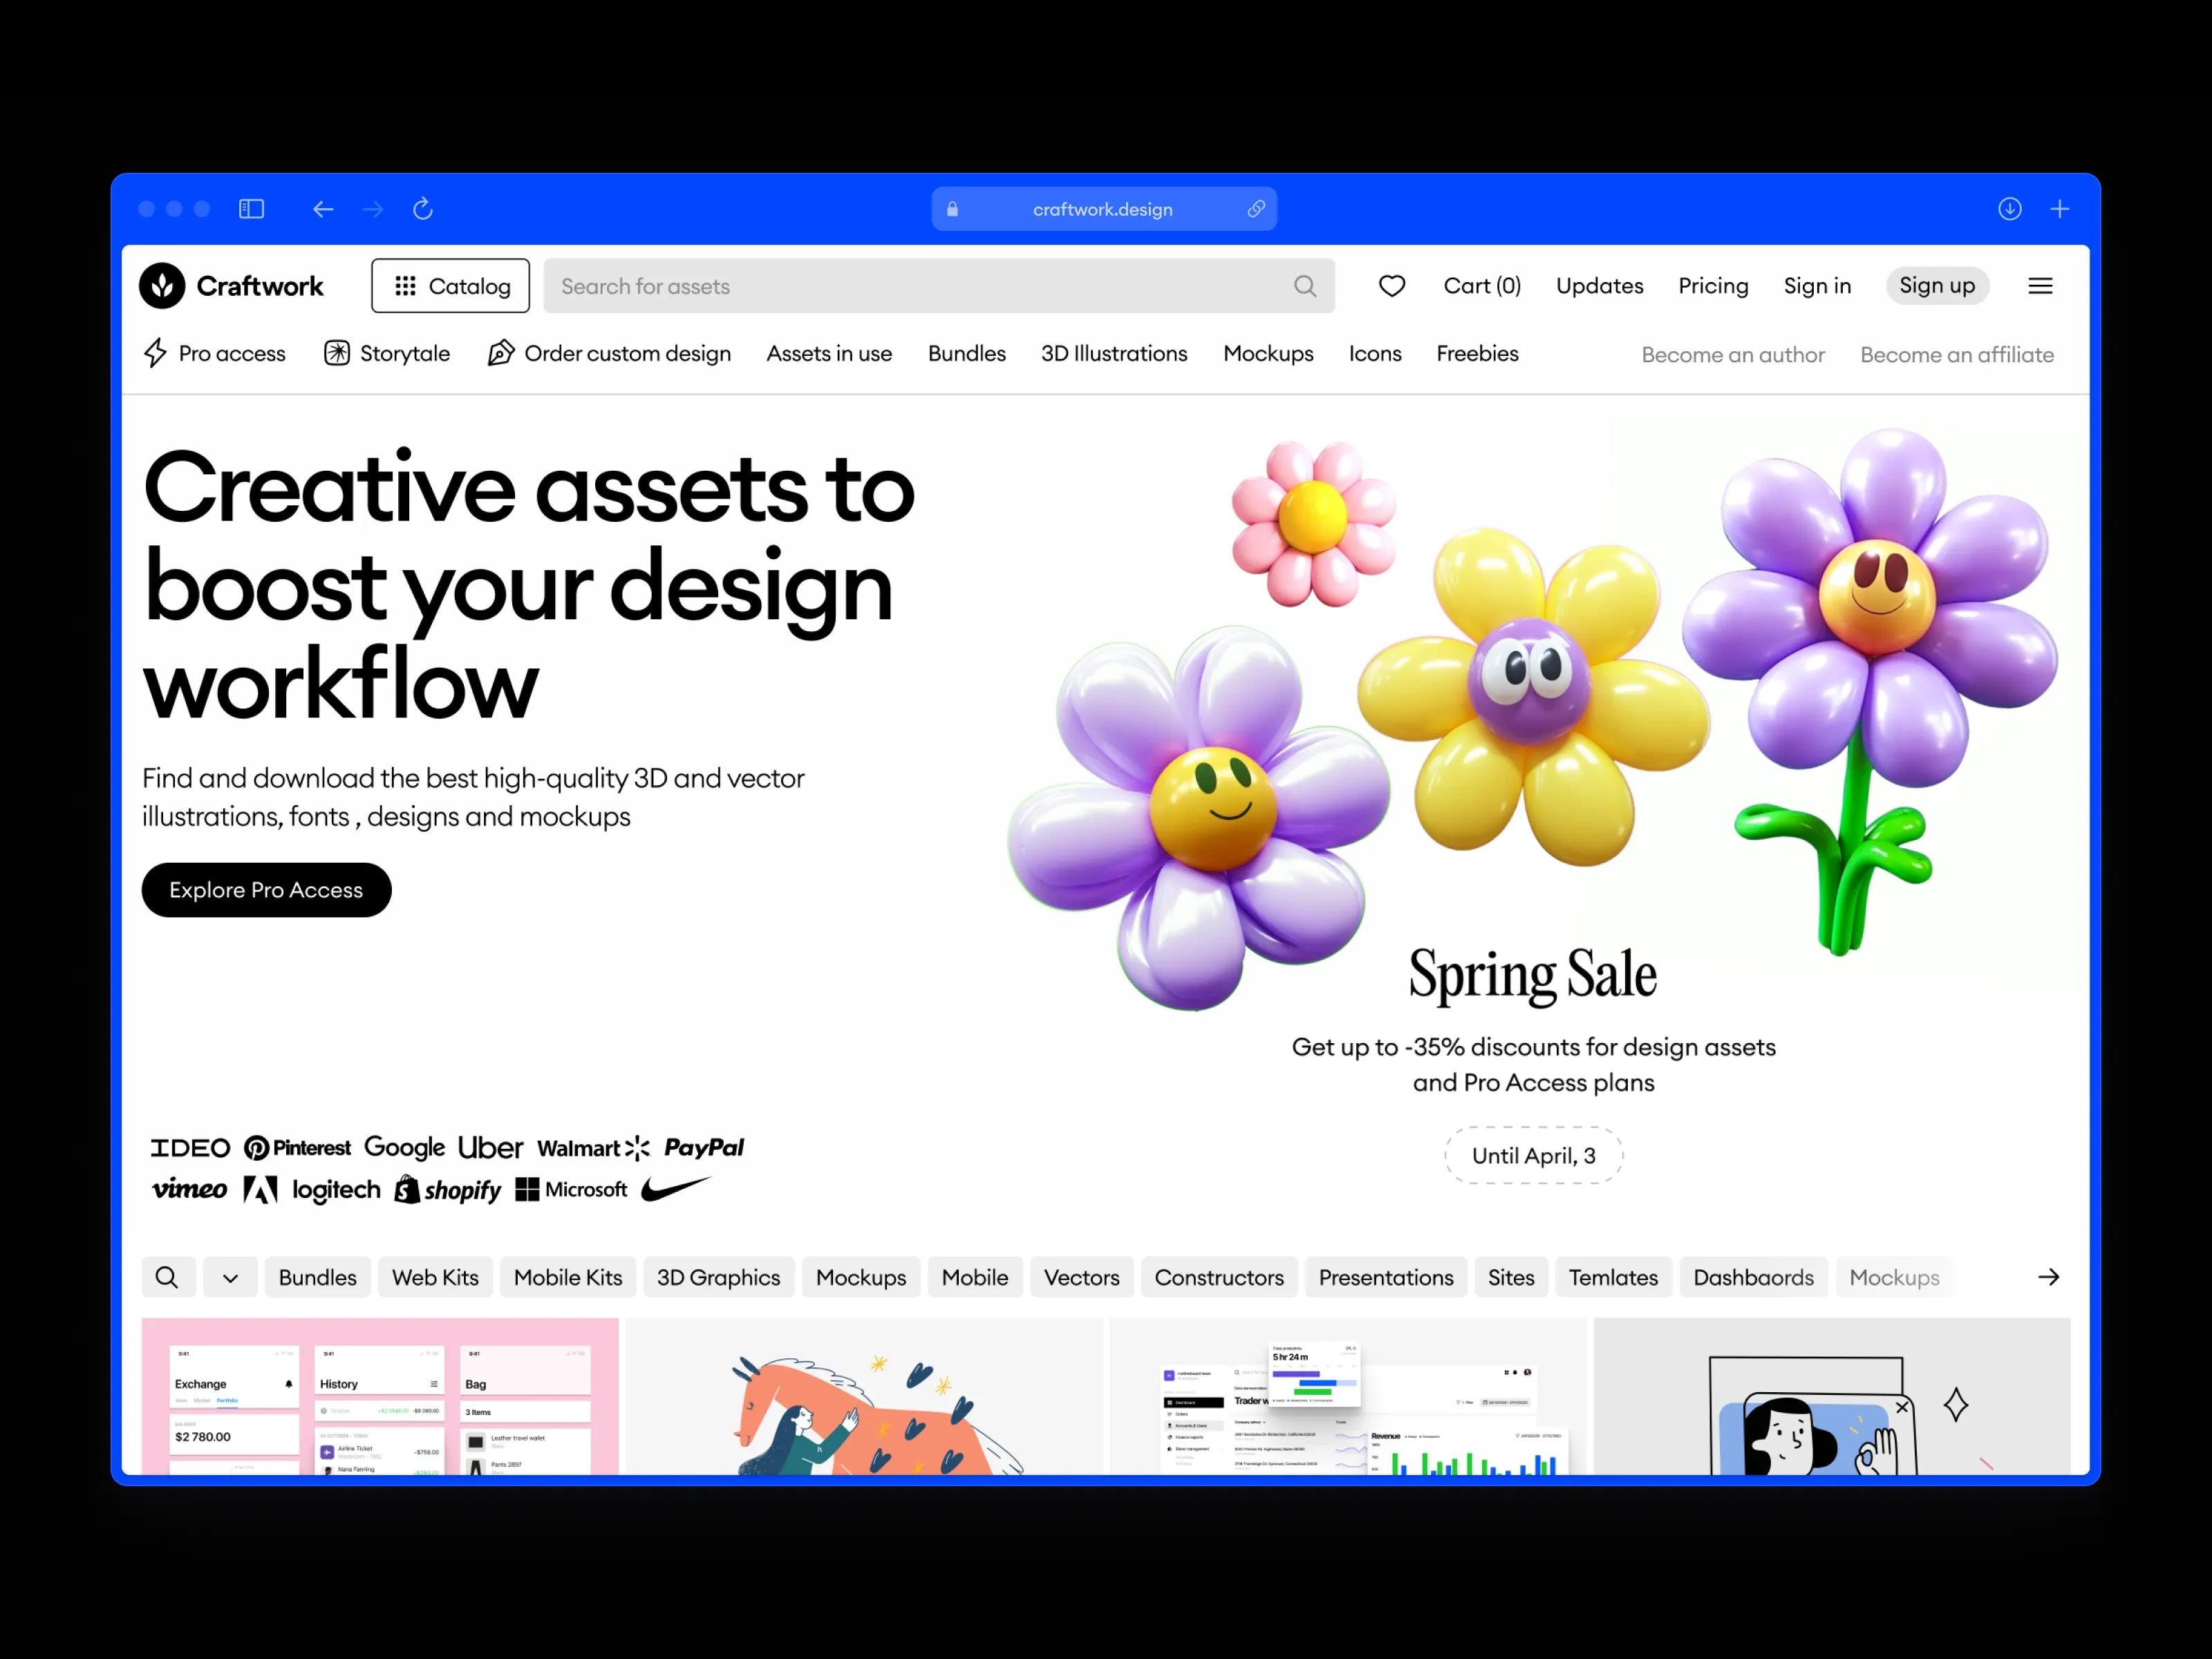Go to Icons section

1375,354
